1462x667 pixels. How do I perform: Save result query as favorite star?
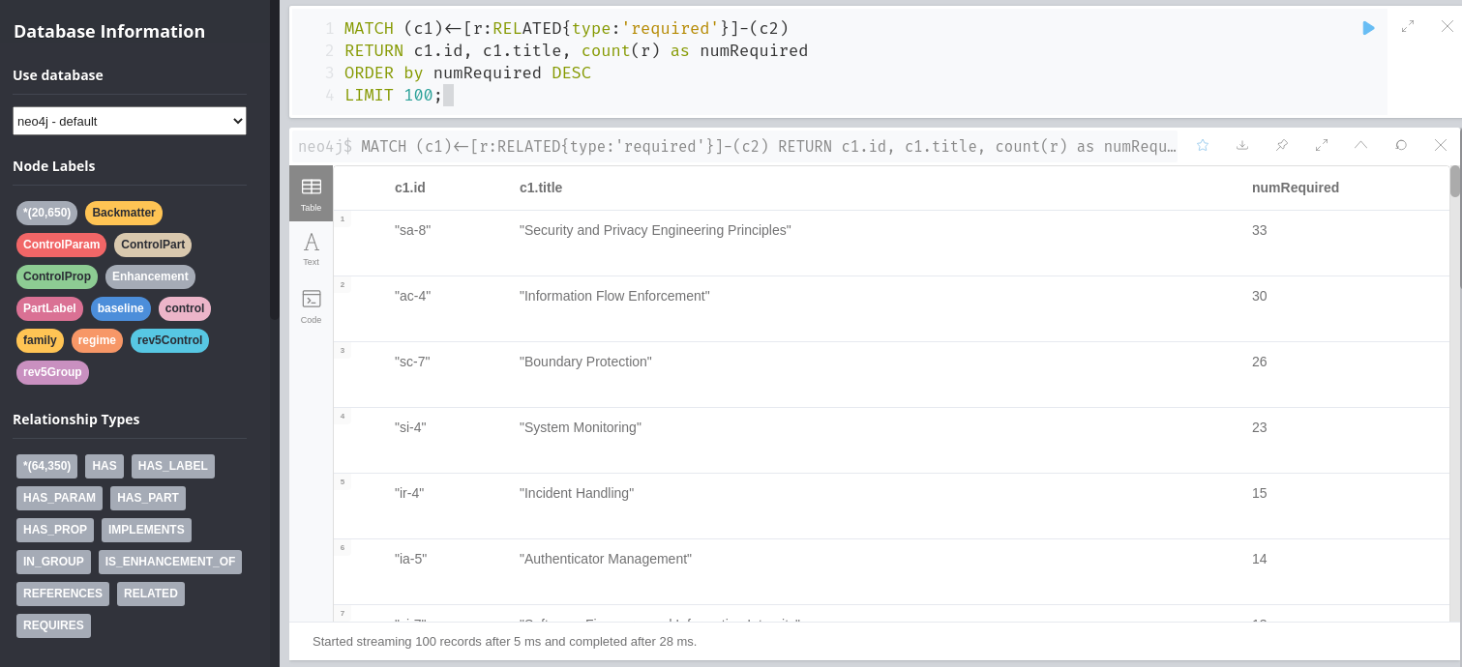(x=1203, y=145)
